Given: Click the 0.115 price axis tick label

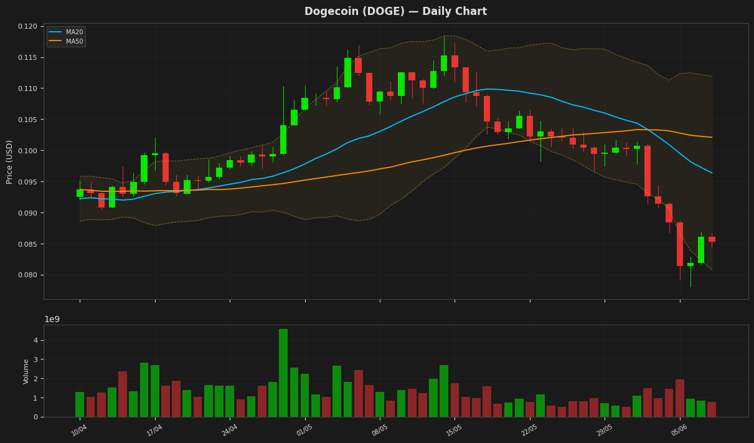Looking at the screenshot, I should click(27, 57).
